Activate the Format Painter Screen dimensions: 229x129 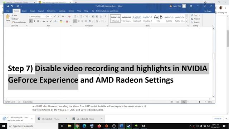[x=19, y=22]
